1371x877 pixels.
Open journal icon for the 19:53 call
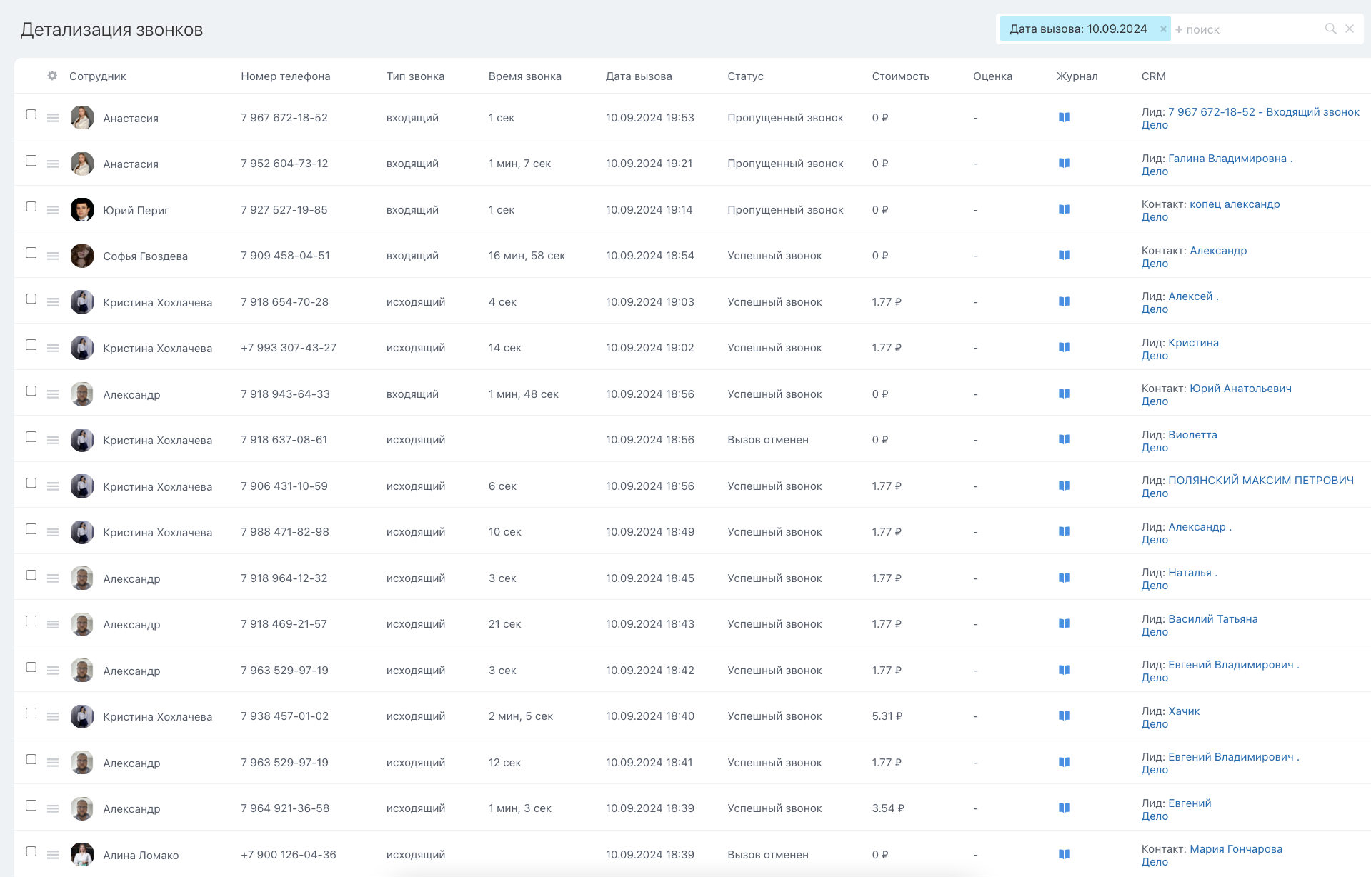[x=1064, y=117]
